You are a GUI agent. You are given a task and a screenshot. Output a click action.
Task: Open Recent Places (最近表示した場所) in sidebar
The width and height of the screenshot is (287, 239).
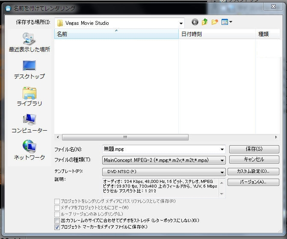click(29, 42)
